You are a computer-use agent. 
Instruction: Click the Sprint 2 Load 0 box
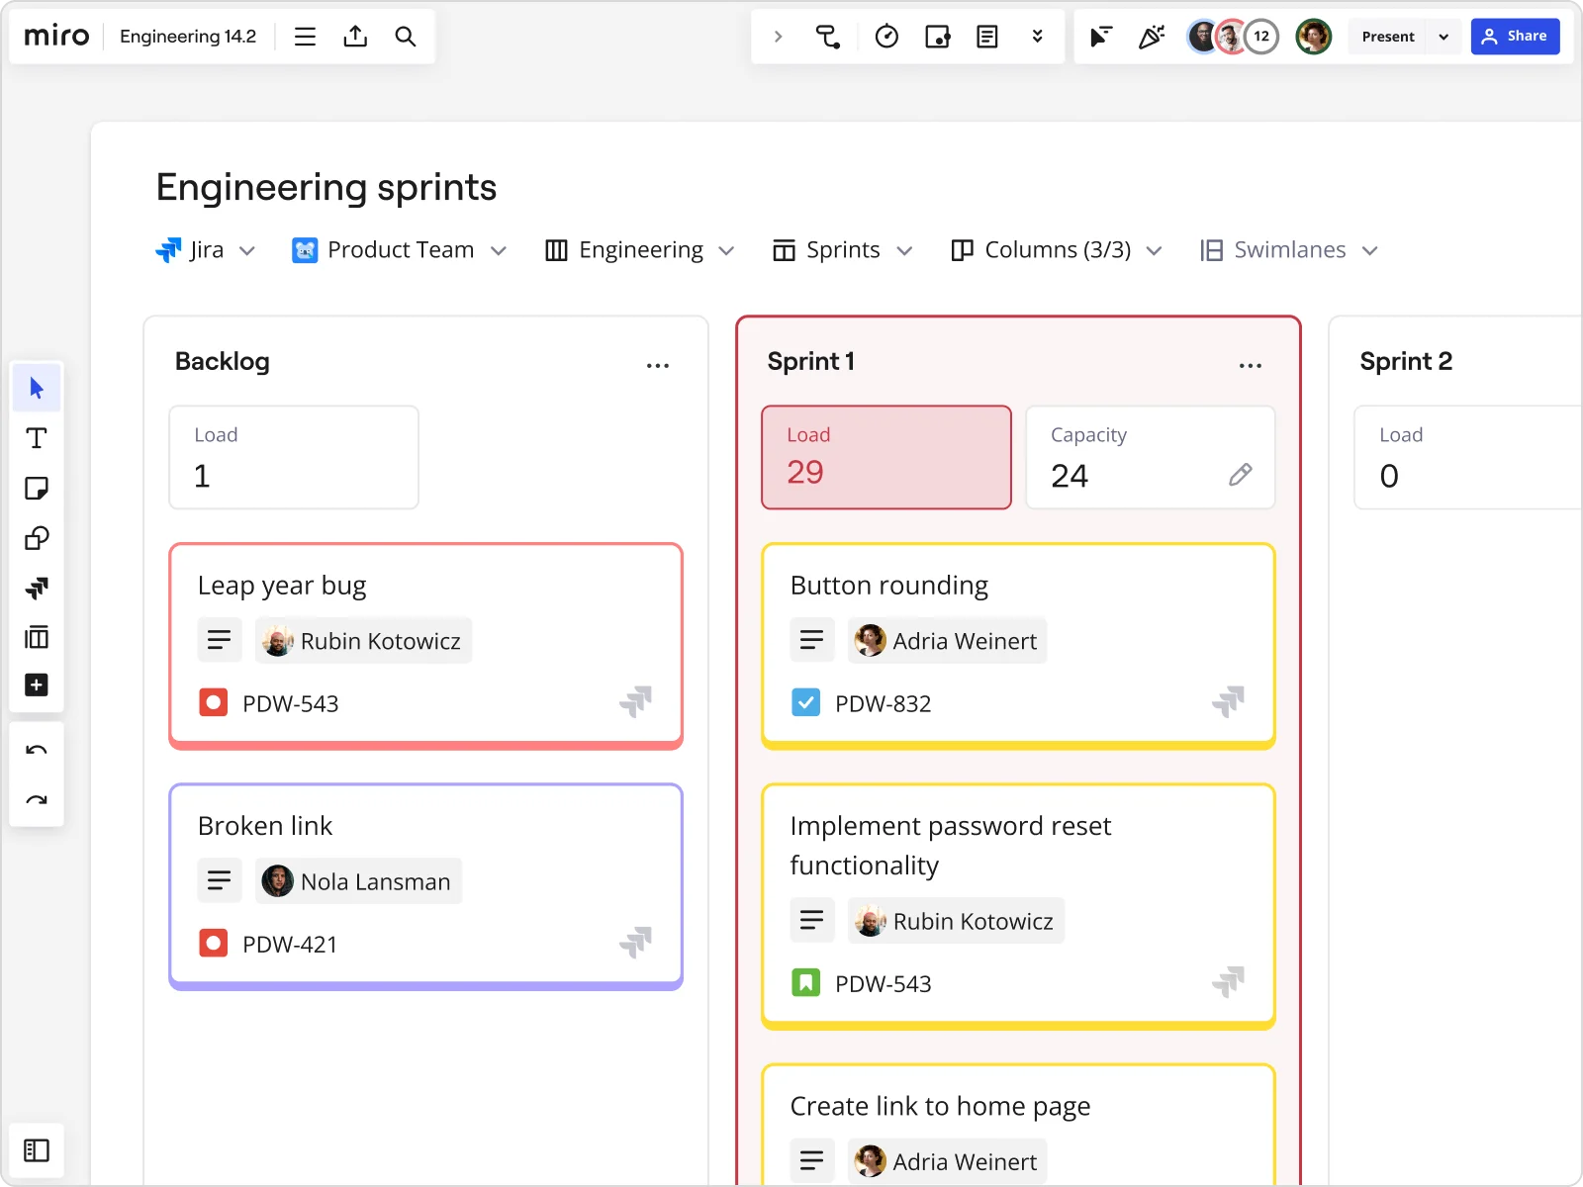[x=1468, y=457]
